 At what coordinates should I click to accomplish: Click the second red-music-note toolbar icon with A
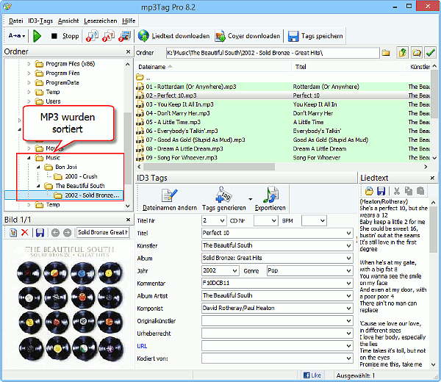(x=108, y=36)
